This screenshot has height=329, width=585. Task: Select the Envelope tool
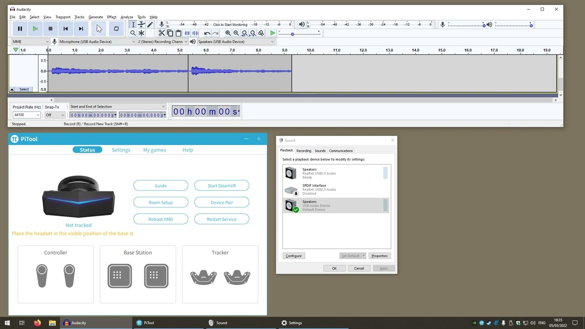(x=141, y=25)
